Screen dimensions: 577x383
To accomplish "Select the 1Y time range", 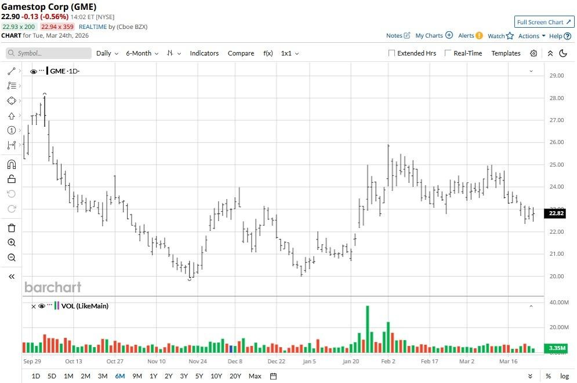I will click(154, 376).
